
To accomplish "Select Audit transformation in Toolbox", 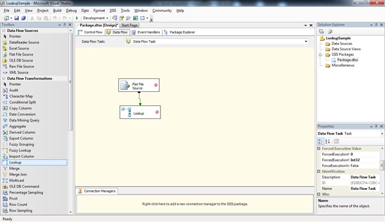I will 14,90.
